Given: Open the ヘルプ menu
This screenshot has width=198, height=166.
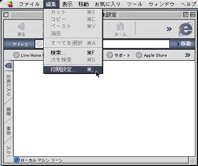Looking at the screenshot, I should [x=189, y=4].
